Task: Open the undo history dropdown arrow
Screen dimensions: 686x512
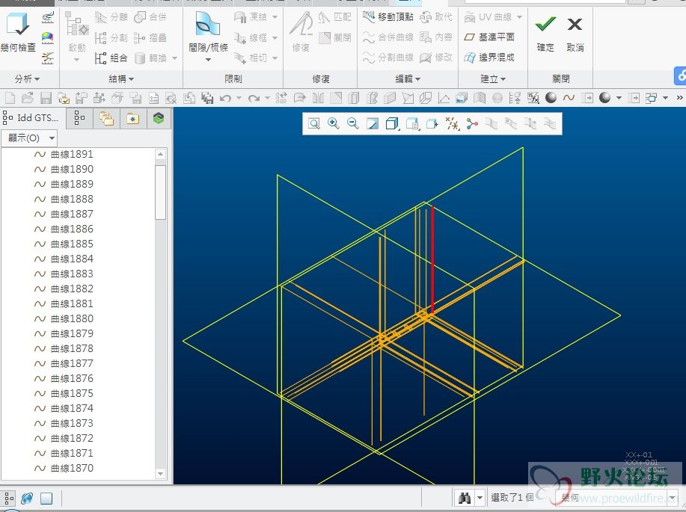Action: point(239,98)
